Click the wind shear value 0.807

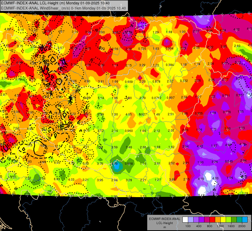point(240,95)
